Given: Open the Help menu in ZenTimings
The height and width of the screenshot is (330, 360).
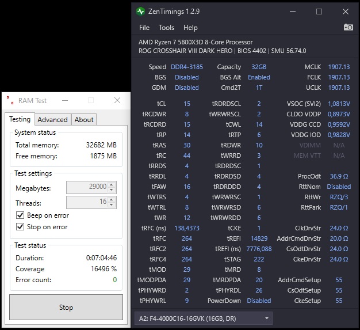Looking at the screenshot, I should coord(190,28).
